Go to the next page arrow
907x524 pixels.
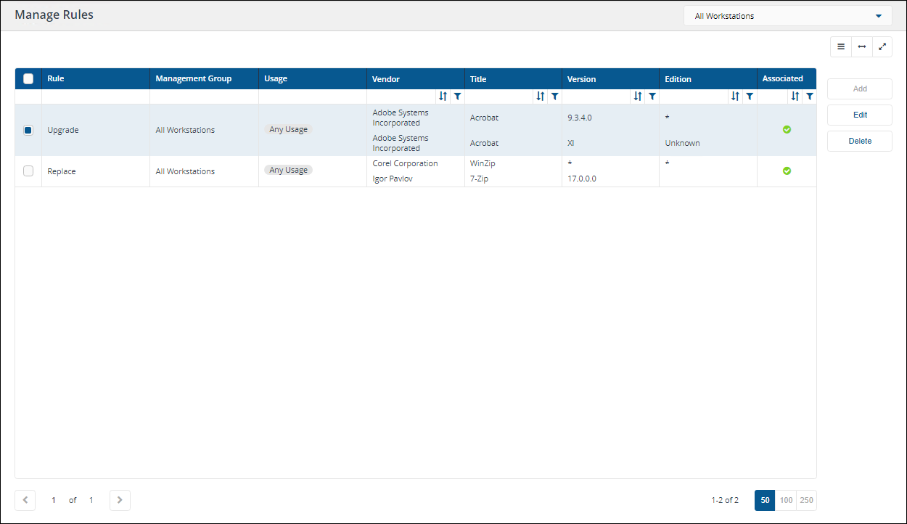120,500
